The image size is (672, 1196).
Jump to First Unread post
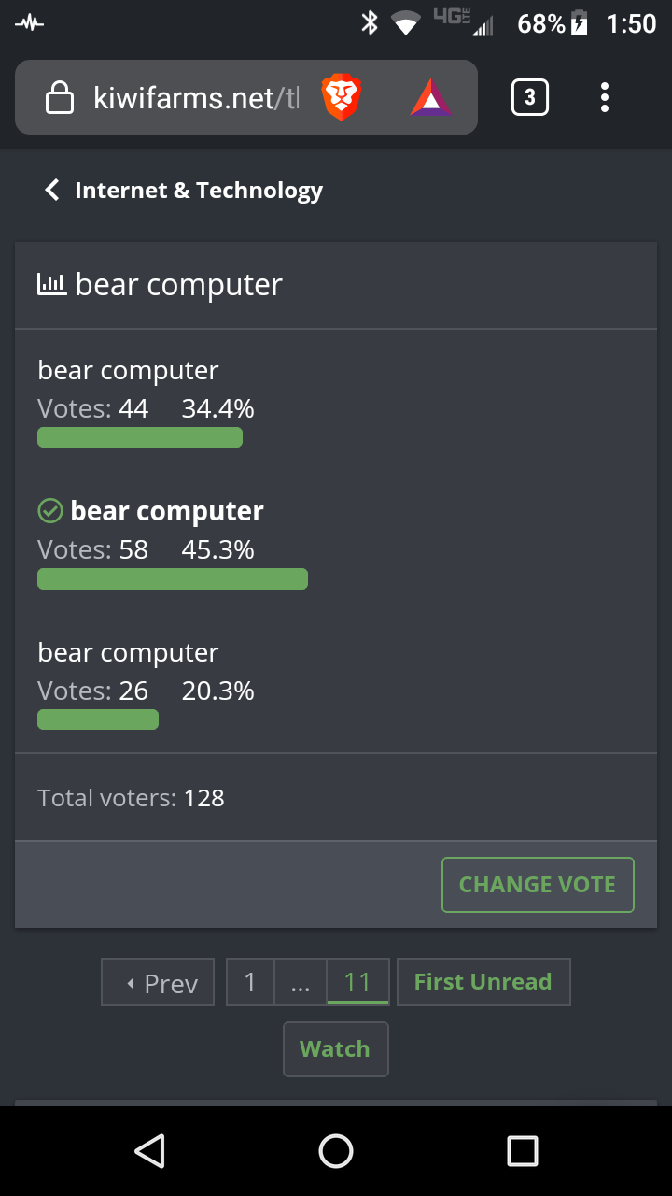click(x=483, y=982)
